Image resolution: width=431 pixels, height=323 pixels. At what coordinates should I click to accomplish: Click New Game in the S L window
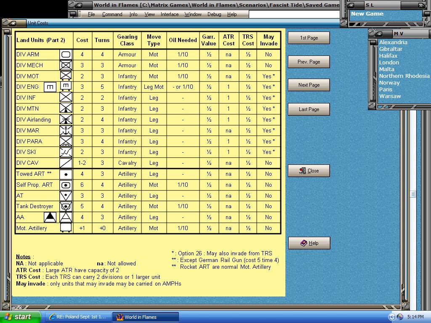[x=367, y=14]
